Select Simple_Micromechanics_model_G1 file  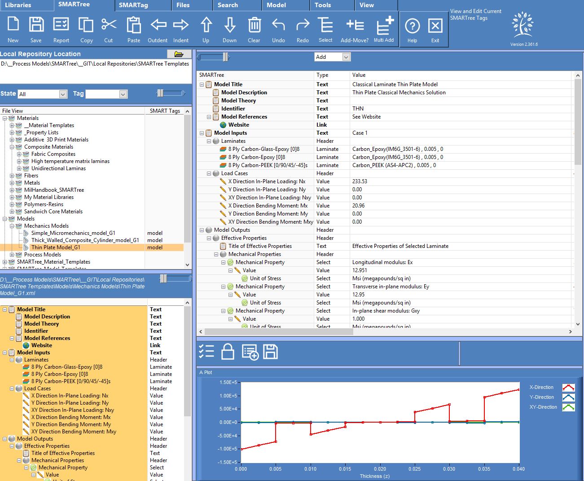click(x=73, y=233)
